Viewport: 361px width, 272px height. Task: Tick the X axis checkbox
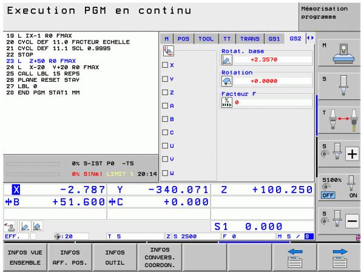pos(165,65)
